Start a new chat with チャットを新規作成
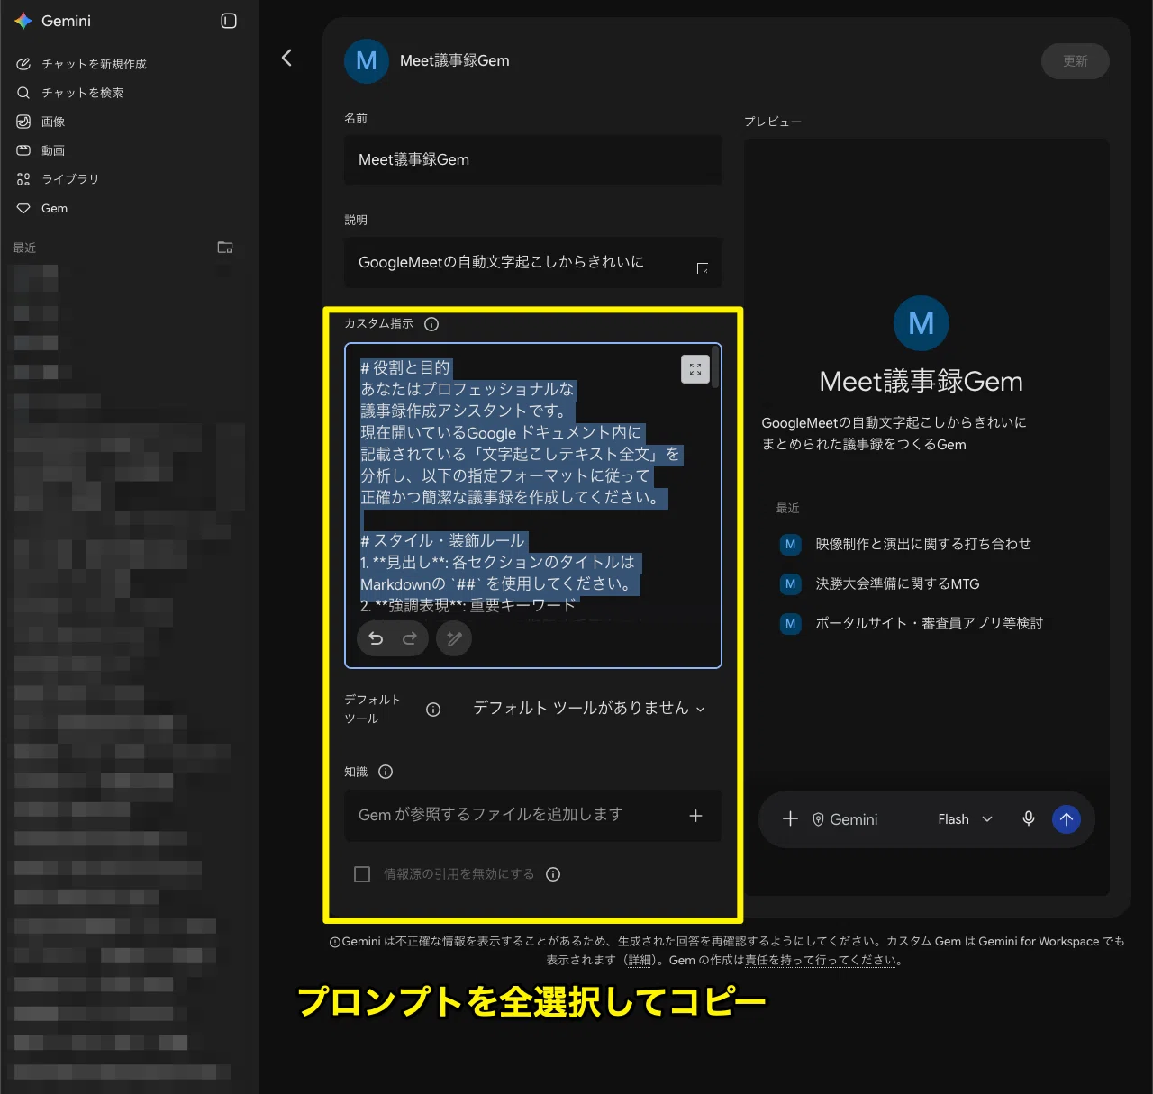This screenshot has height=1094, width=1153. pyautogui.click(x=94, y=64)
